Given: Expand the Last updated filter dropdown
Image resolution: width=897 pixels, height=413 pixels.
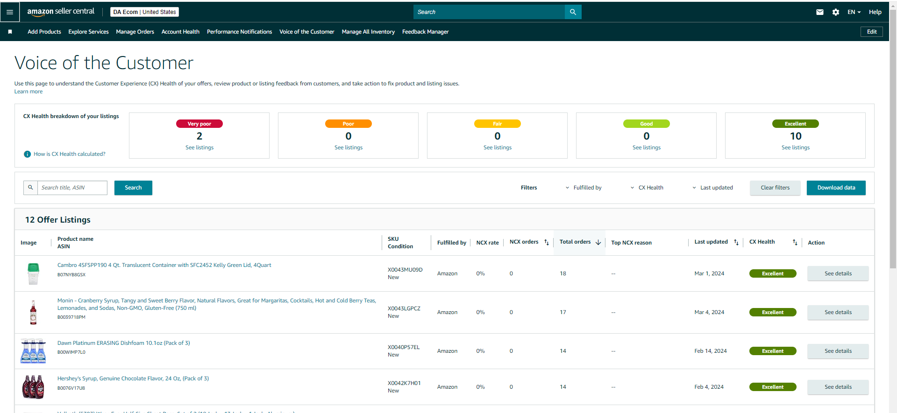Looking at the screenshot, I should point(712,188).
